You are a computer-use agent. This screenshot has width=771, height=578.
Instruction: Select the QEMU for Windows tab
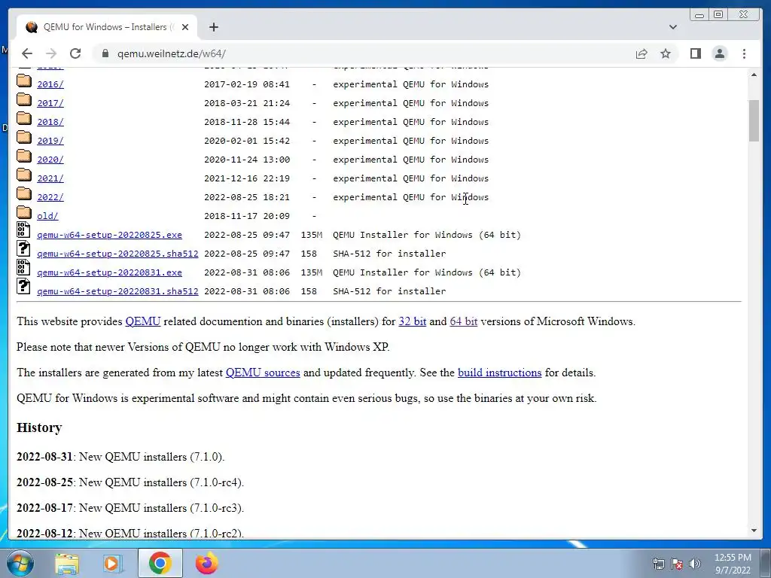[x=107, y=27]
